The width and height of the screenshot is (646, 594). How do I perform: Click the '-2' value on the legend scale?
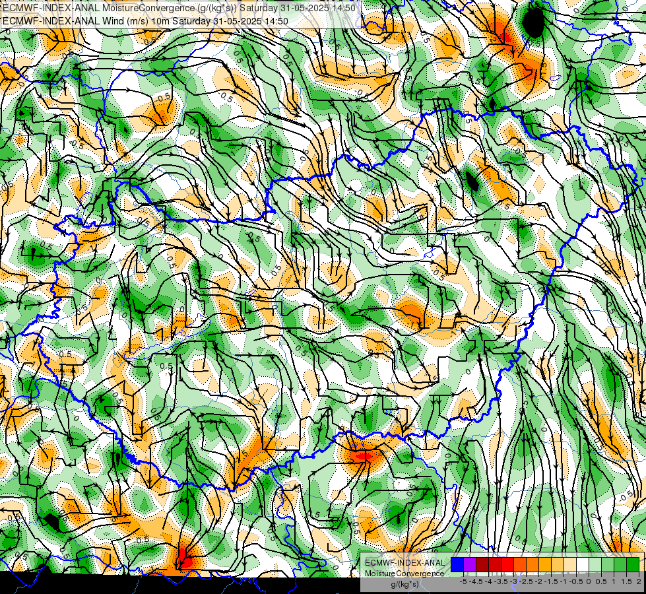click(539, 581)
